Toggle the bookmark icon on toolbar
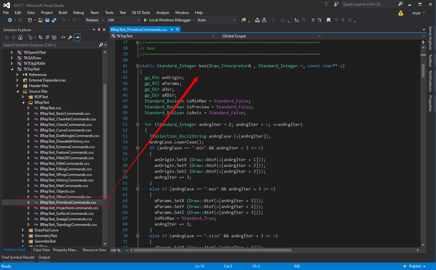This screenshot has height=270, width=436. pos(328,20)
